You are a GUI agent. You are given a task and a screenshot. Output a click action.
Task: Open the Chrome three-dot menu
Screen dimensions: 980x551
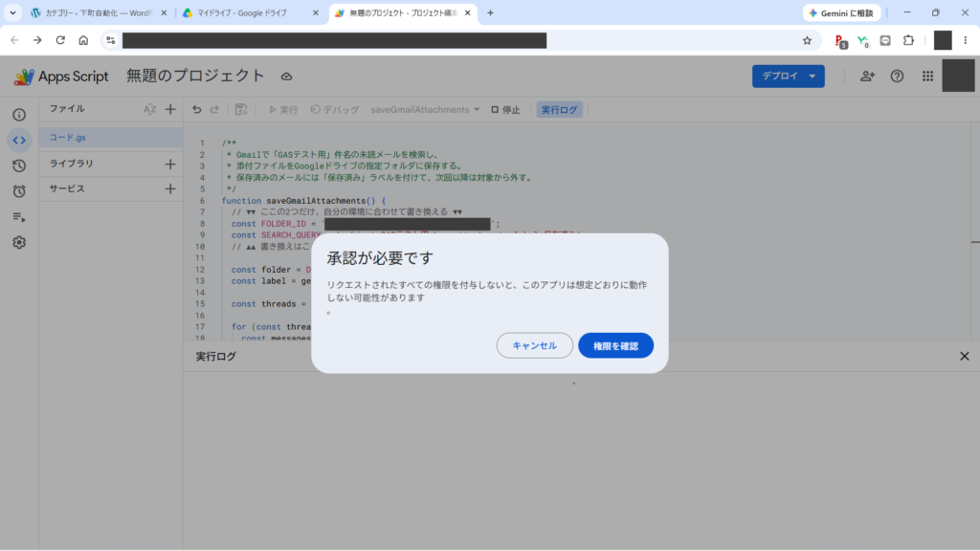pos(965,40)
